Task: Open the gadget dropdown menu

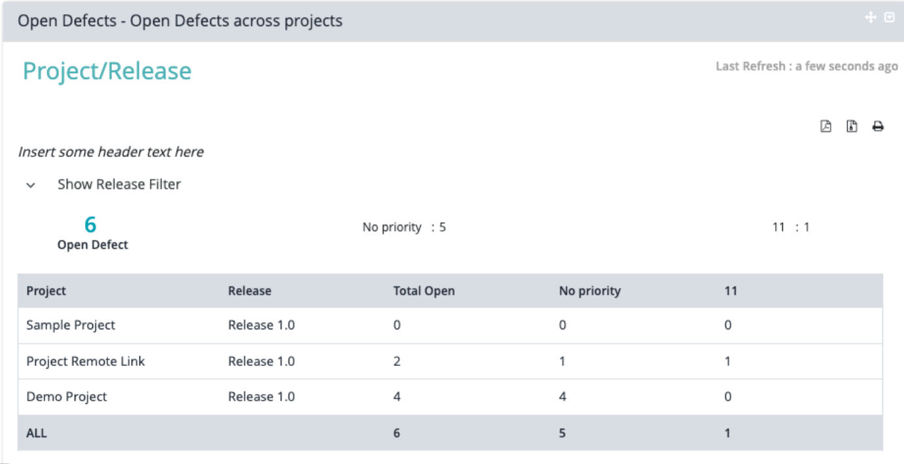Action: pos(890,18)
